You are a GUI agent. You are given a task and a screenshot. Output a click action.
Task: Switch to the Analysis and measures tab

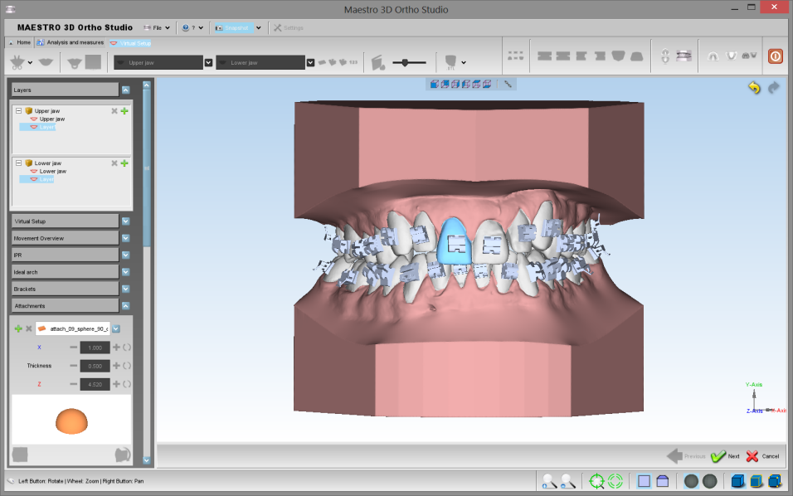[70, 41]
